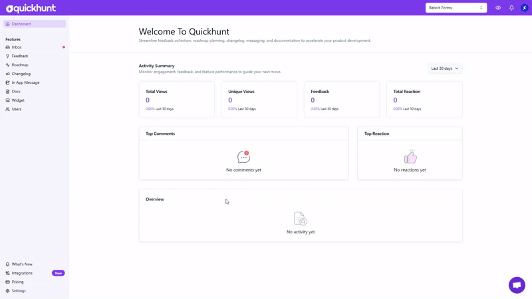Image resolution: width=532 pixels, height=299 pixels.
Task: Click the Features section label
Action: coord(13,40)
